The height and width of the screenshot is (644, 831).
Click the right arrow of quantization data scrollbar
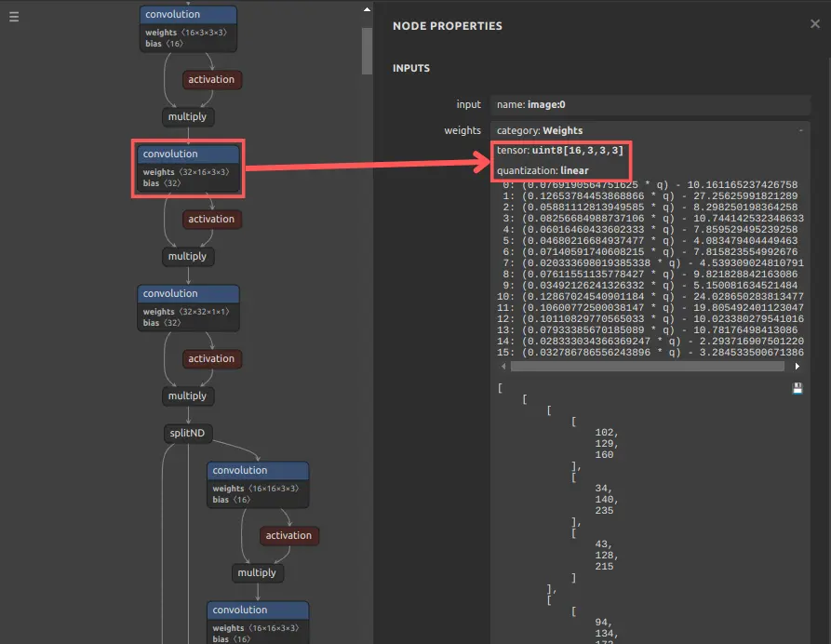tap(797, 367)
